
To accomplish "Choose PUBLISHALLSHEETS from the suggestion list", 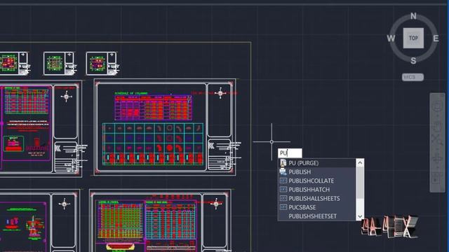I will (x=317, y=198).
